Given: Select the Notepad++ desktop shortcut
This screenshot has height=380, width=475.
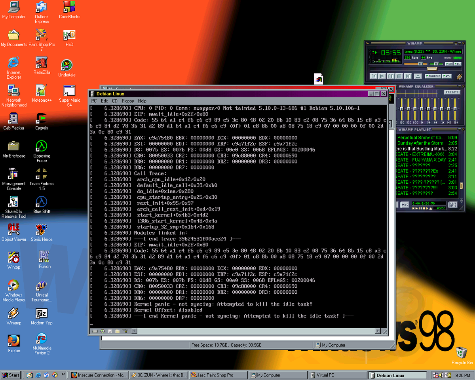Looking at the screenshot, I should pos(42,93).
